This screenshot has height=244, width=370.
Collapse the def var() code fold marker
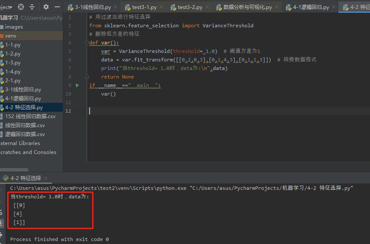point(87,43)
